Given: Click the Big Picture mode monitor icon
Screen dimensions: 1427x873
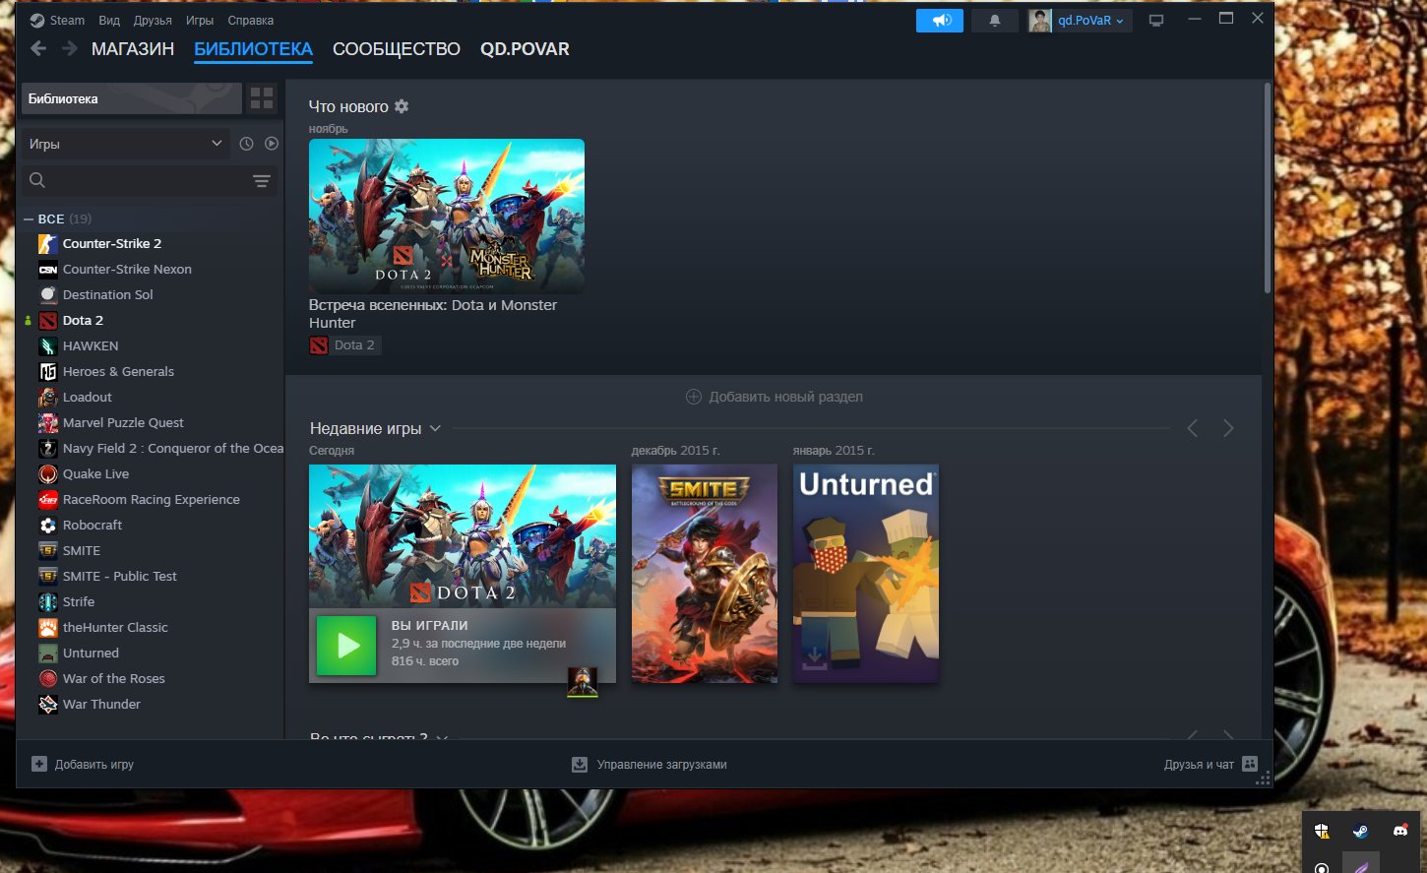Looking at the screenshot, I should point(1156,21).
